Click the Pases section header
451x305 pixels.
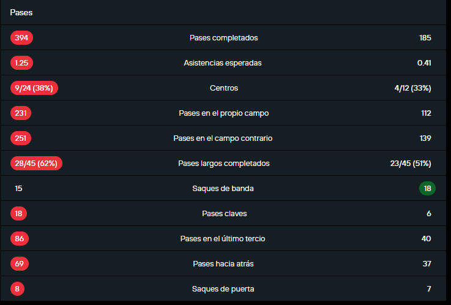[x=21, y=12]
